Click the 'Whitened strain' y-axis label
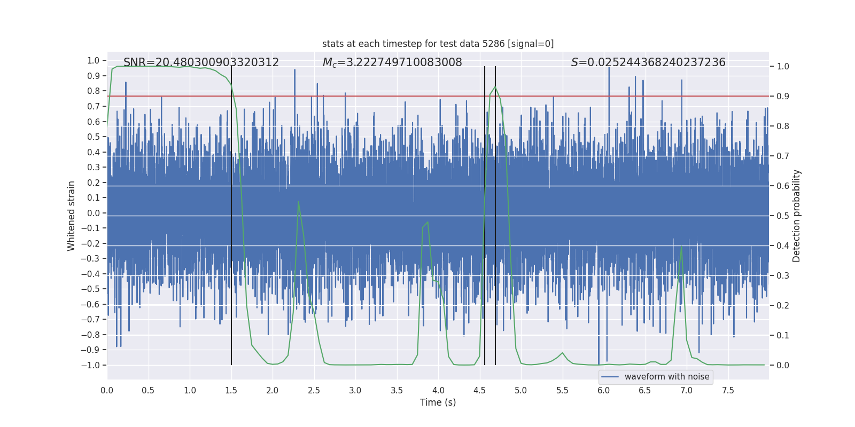Image resolution: width=855 pixels, height=427 pixels. click(71, 216)
